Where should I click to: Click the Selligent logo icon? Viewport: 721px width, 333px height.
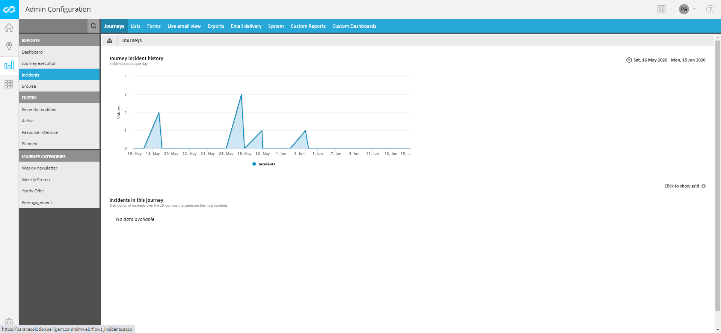(9, 9)
